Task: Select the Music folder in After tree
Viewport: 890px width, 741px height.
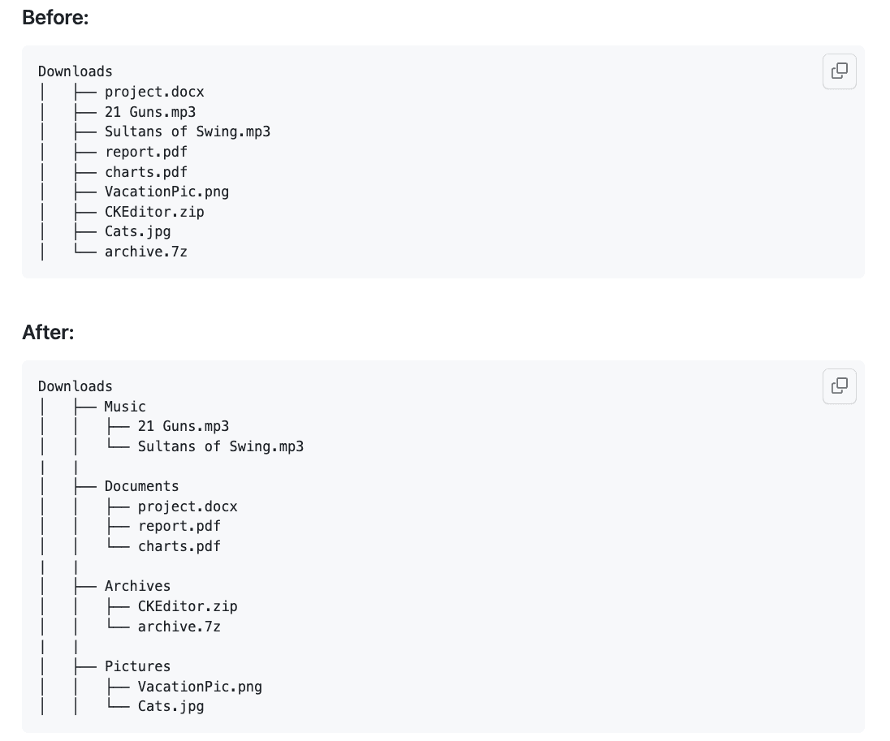Action: (125, 407)
